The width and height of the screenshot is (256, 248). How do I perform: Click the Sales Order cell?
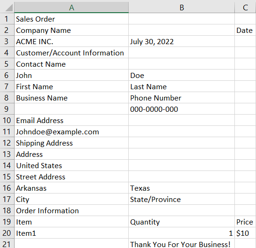[71, 19]
